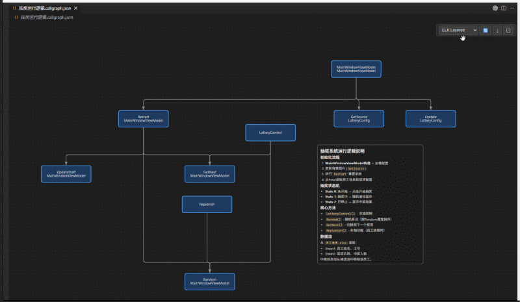Click the GetNext() code text in note

(334, 225)
